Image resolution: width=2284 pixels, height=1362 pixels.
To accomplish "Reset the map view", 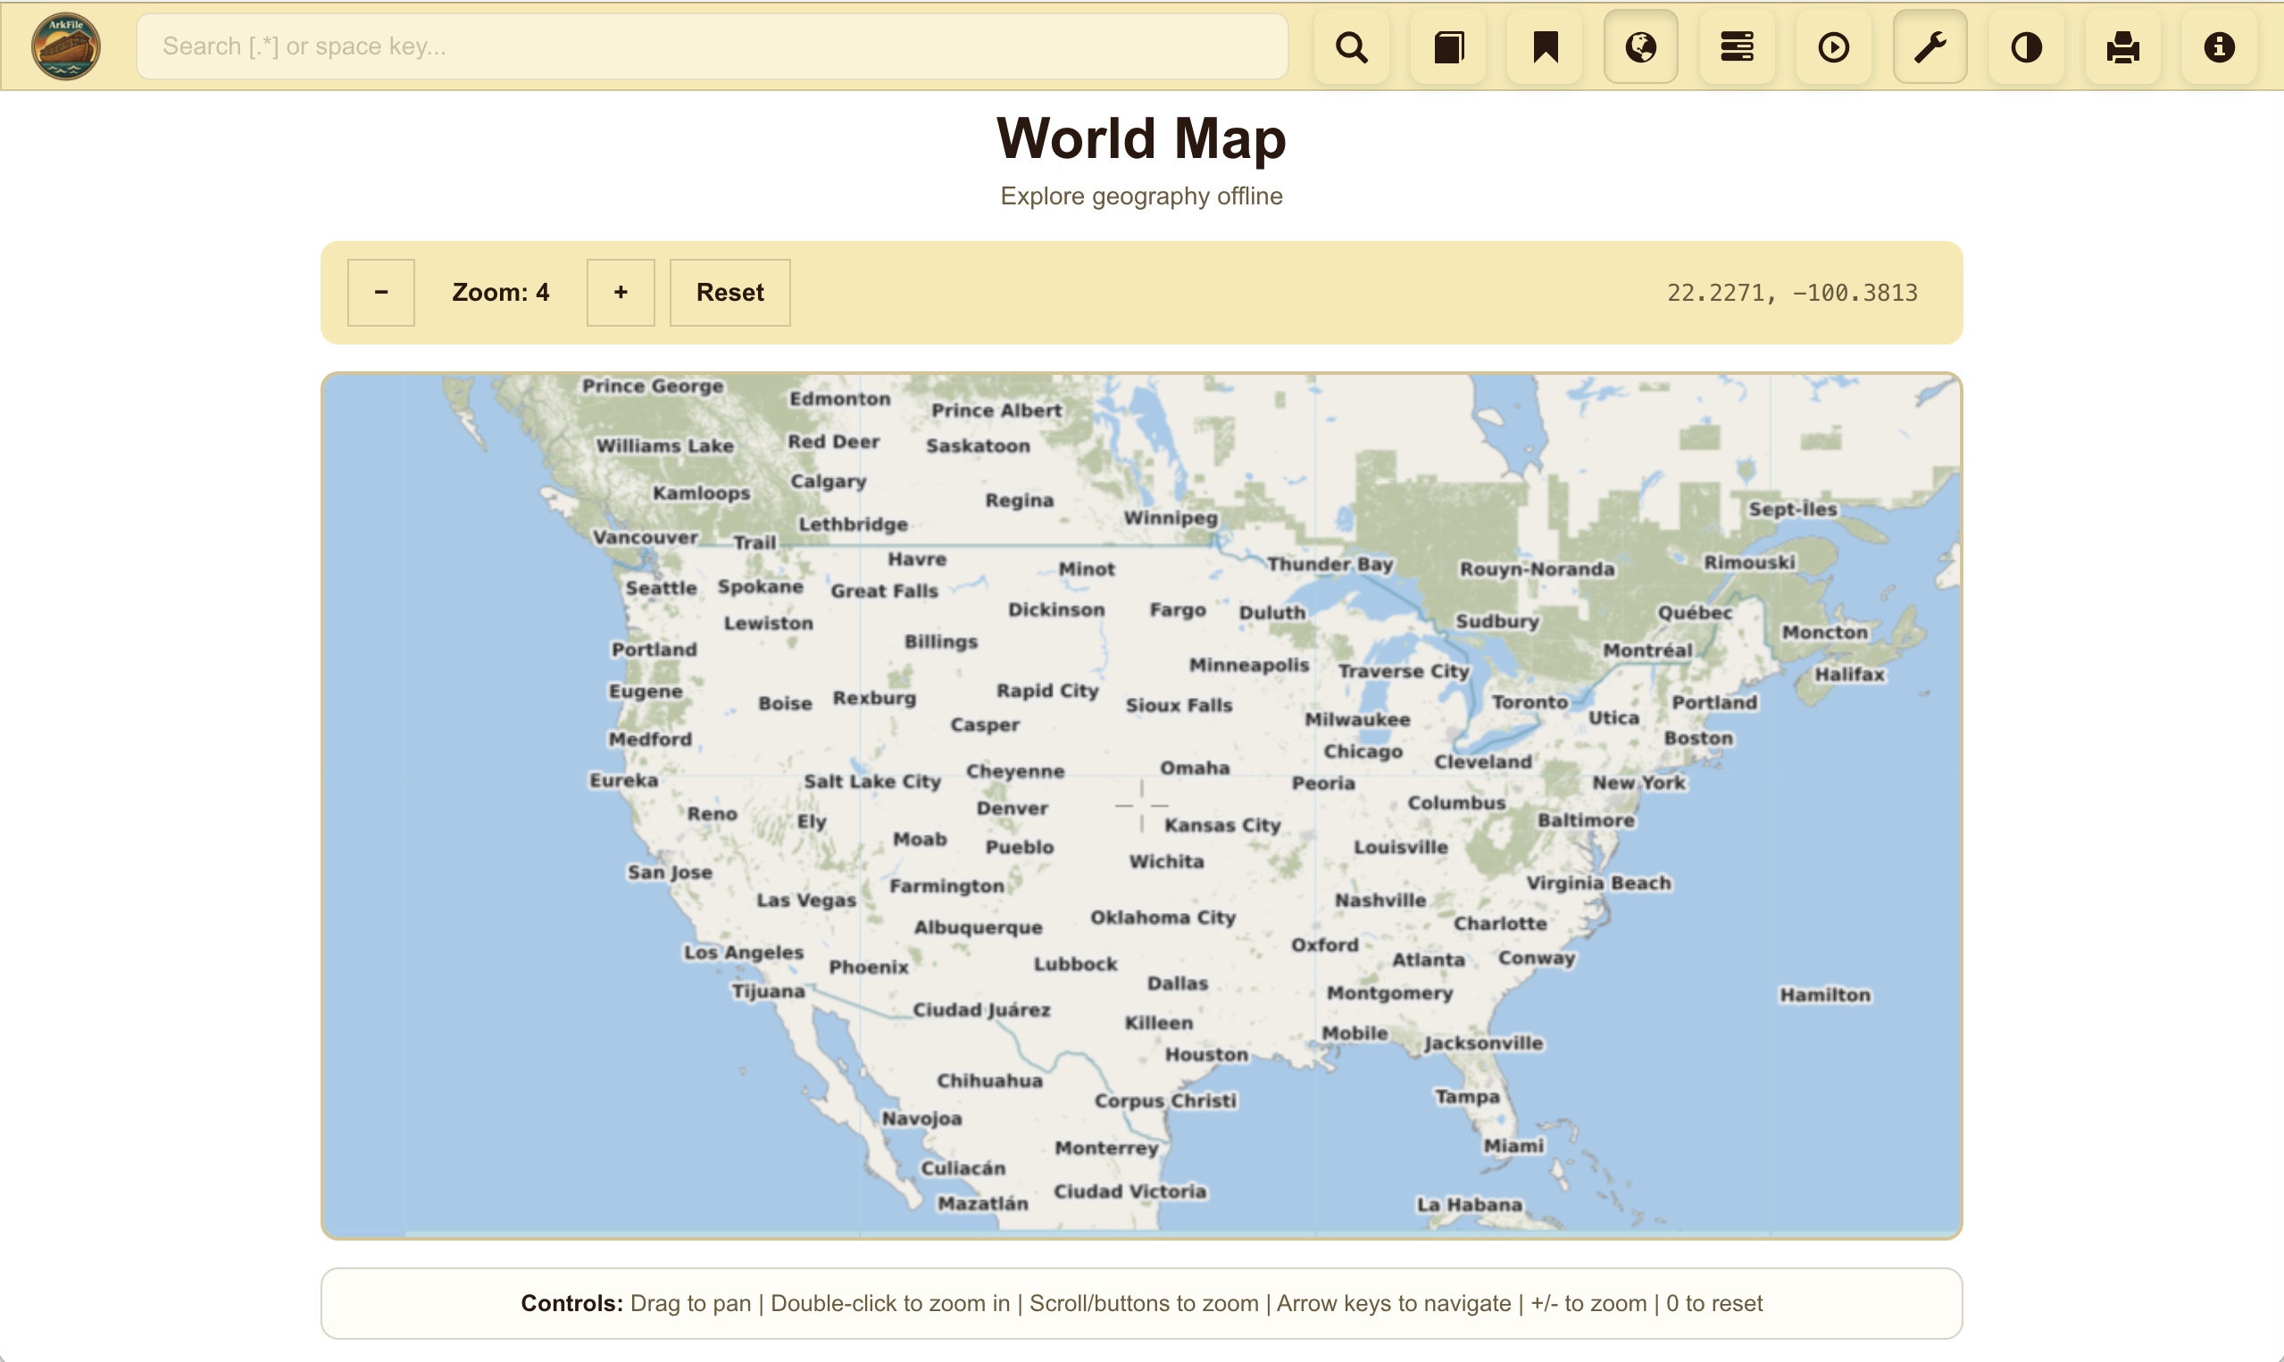I will click(729, 292).
